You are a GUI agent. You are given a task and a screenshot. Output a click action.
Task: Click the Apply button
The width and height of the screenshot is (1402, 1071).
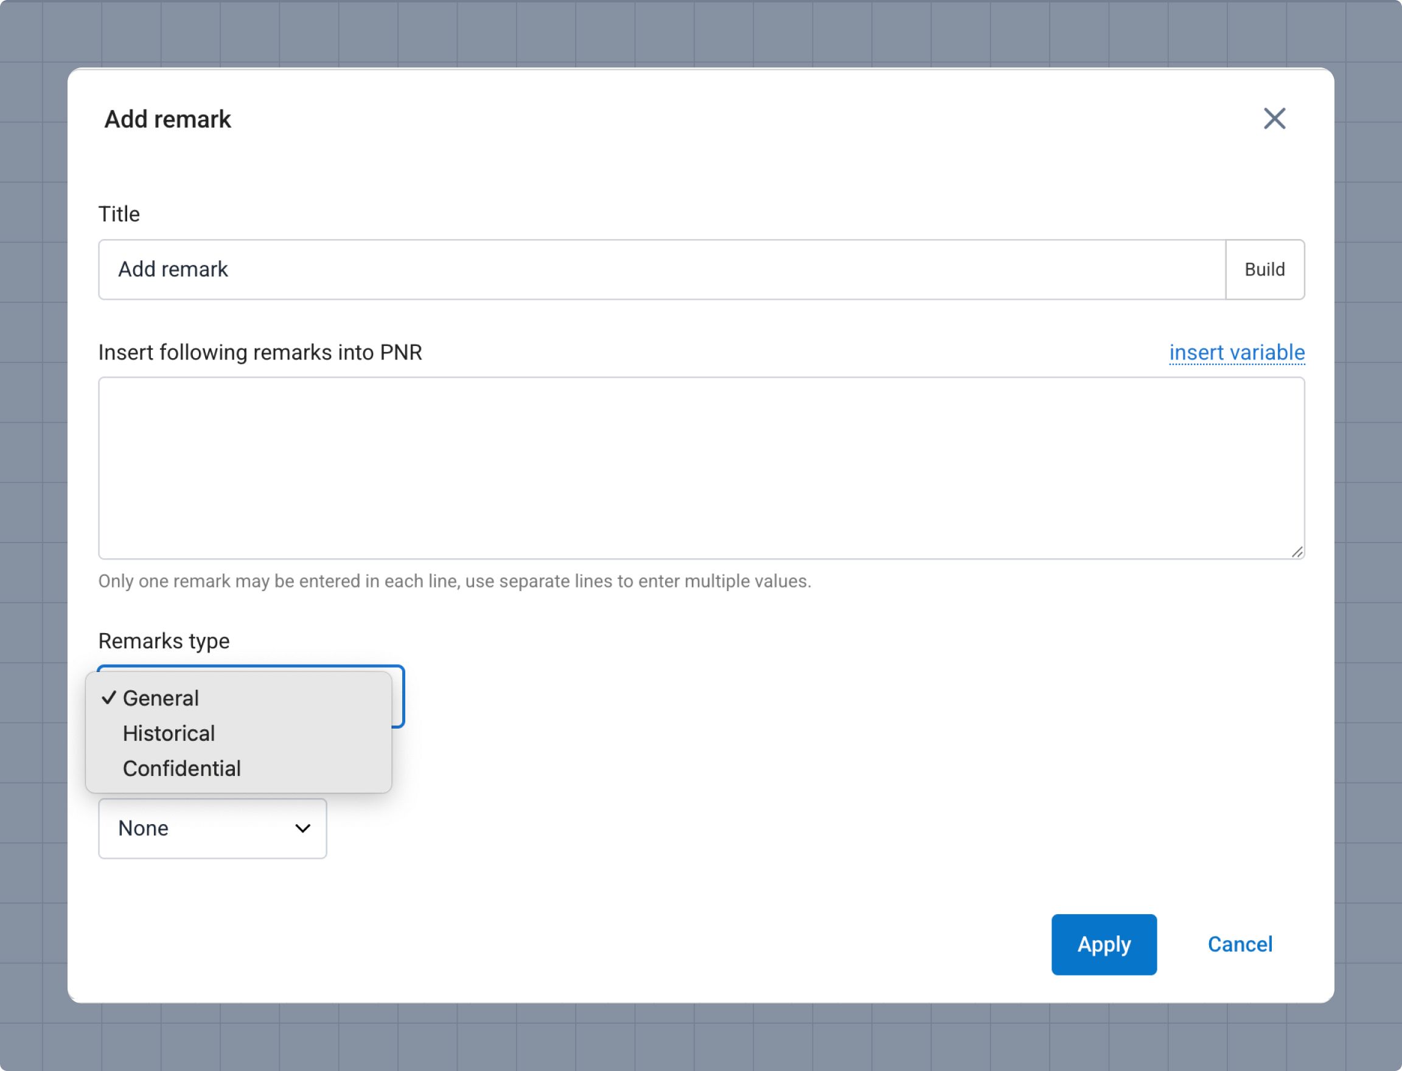pos(1103,944)
